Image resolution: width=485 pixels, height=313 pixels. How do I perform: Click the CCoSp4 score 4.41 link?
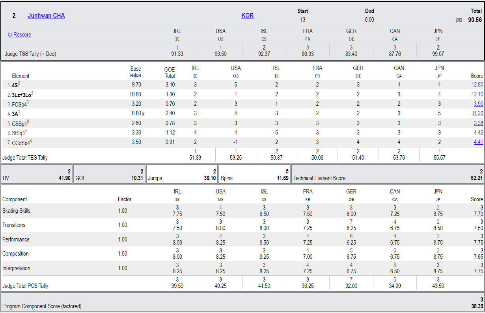(478, 142)
